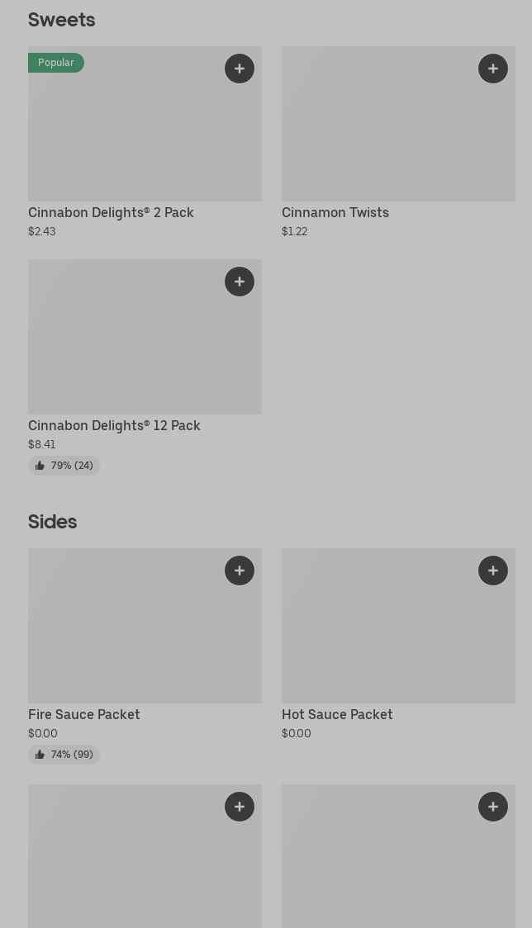Add Cinnamon Twists with plus button
Image resolution: width=532 pixels, height=928 pixels.
point(493,69)
